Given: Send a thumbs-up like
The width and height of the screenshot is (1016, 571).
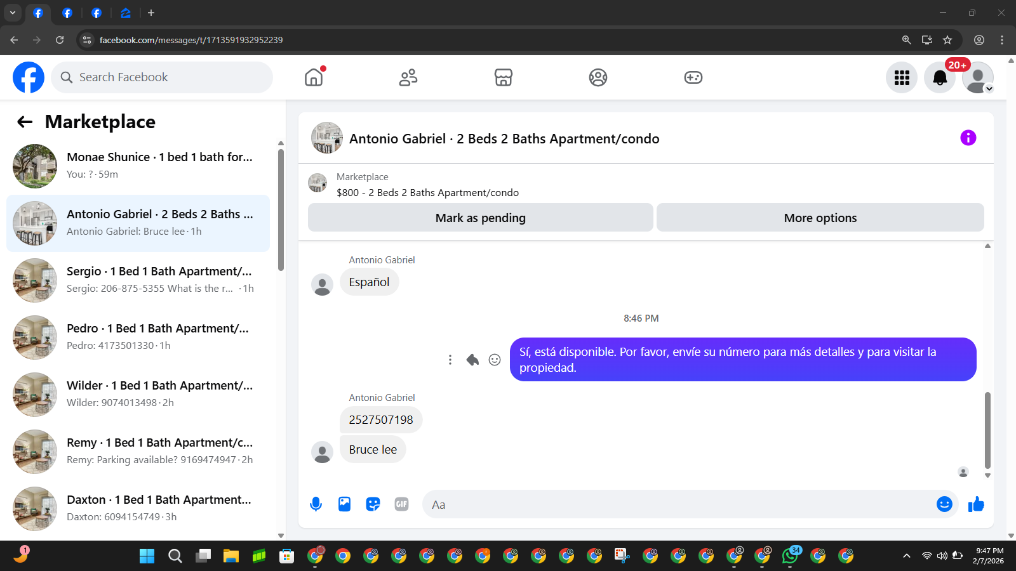Looking at the screenshot, I should point(976,504).
